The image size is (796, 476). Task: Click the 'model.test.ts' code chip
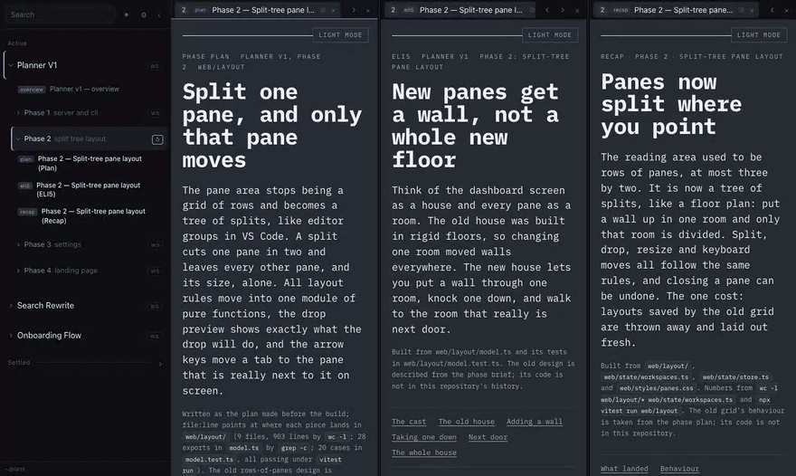(209, 459)
